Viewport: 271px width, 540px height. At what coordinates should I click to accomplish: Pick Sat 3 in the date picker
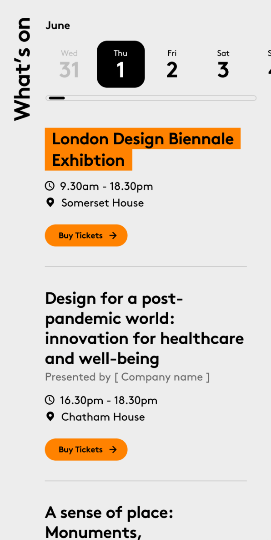point(223,64)
